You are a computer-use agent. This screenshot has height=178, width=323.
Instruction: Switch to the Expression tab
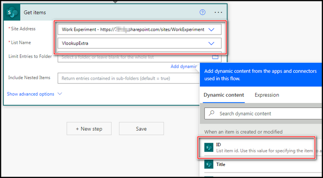267,95
